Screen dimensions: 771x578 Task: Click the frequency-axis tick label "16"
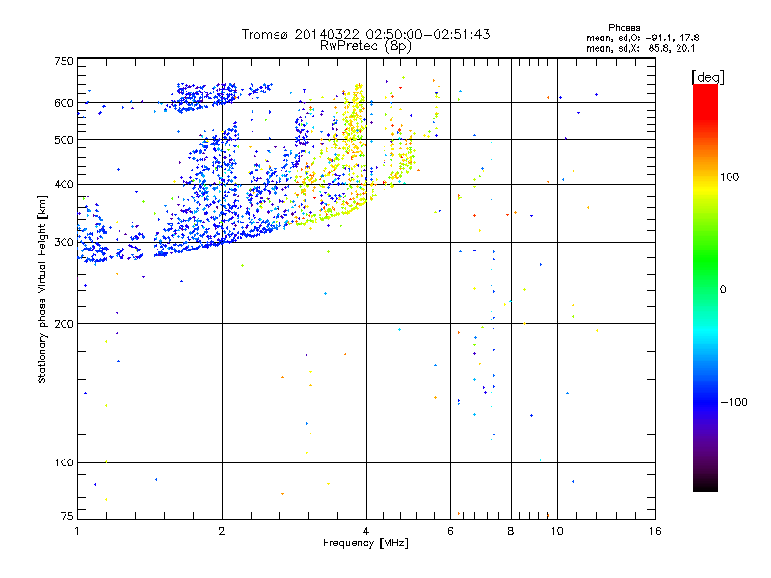click(x=655, y=531)
